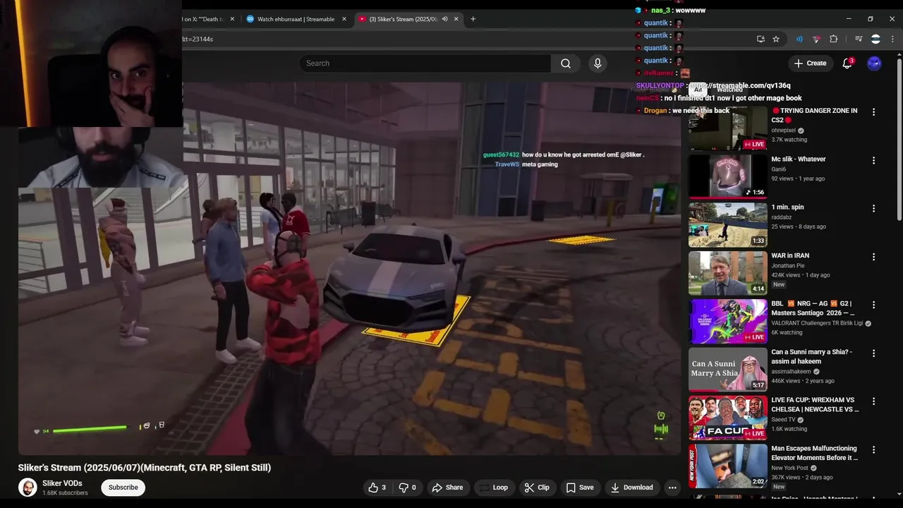
Task: Open the '1 min. spin' video thumbnail
Action: [x=727, y=224]
